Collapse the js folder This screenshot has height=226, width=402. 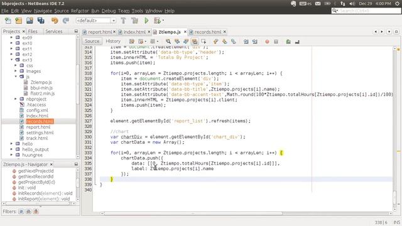(x=15, y=77)
